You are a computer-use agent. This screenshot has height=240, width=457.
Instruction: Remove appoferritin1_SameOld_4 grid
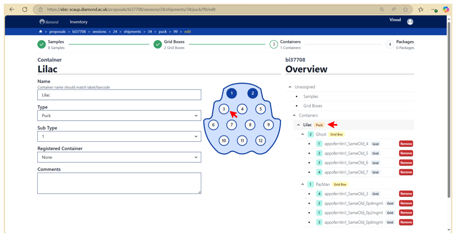pos(406,144)
